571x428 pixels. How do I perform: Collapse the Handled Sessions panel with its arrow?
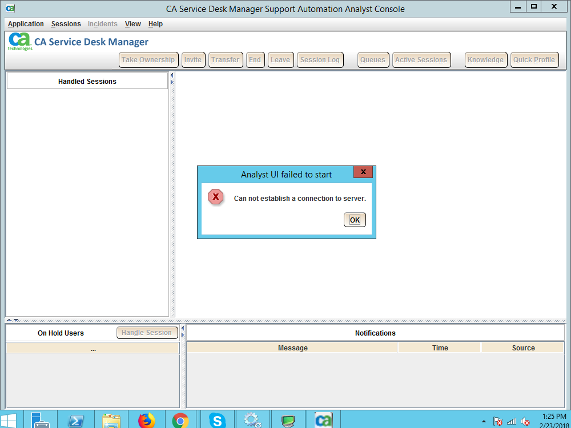(171, 74)
